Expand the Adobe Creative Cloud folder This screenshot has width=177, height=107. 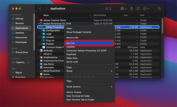pyautogui.click(x=39, y=20)
